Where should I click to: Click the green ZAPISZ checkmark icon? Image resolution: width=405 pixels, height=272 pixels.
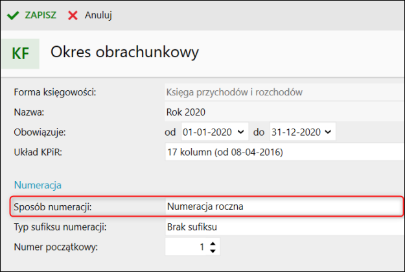click(x=13, y=16)
